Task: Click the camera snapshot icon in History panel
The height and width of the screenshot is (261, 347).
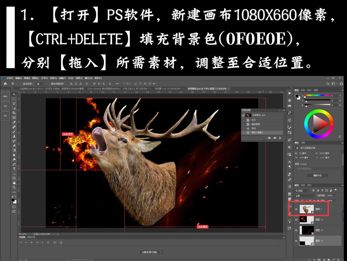Action: [x=275, y=138]
